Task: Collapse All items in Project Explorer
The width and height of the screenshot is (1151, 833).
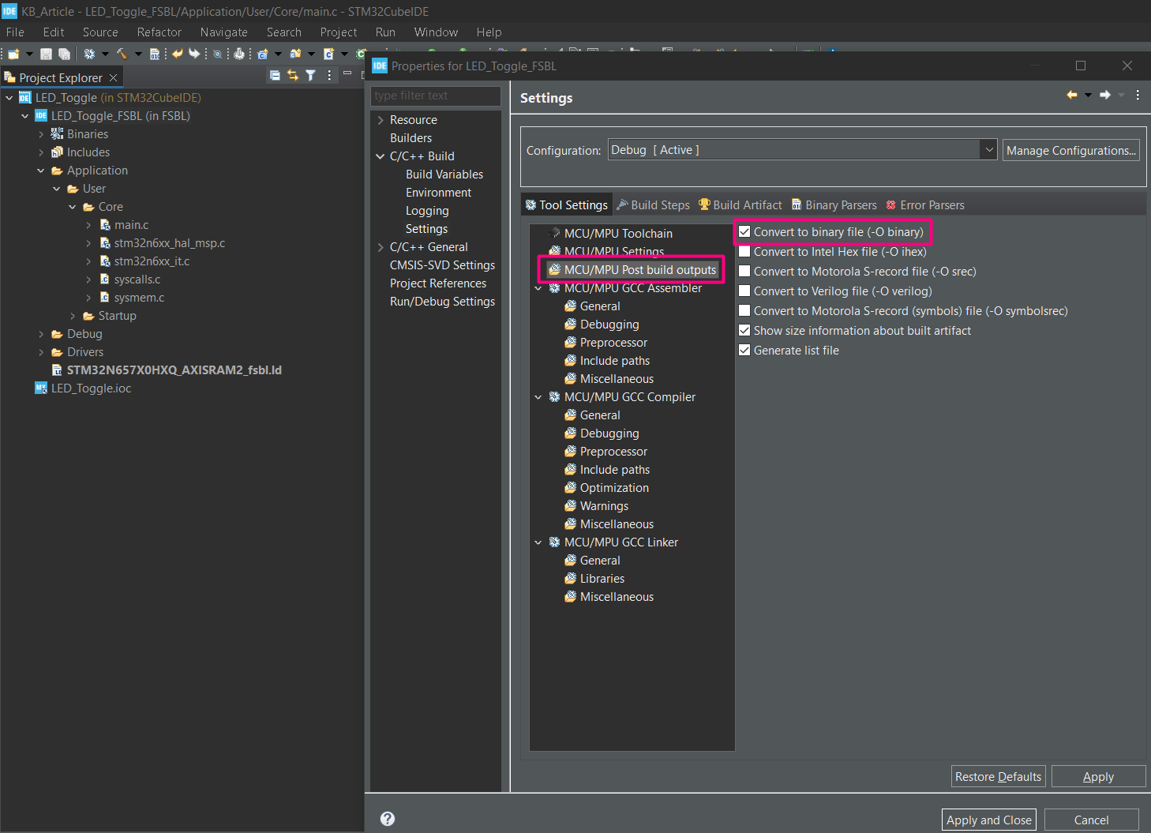Action: point(275,75)
